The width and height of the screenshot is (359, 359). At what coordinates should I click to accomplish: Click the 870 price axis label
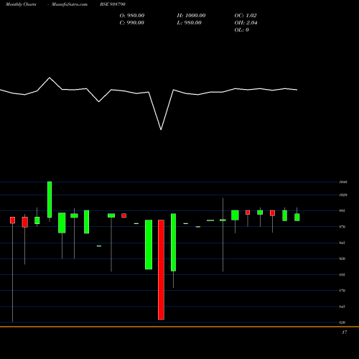coord(342,291)
